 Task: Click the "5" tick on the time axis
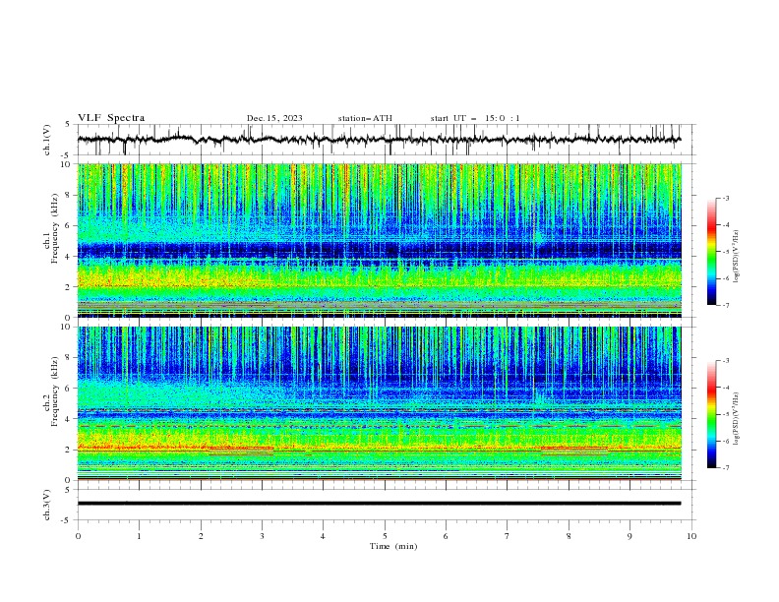tap(385, 536)
